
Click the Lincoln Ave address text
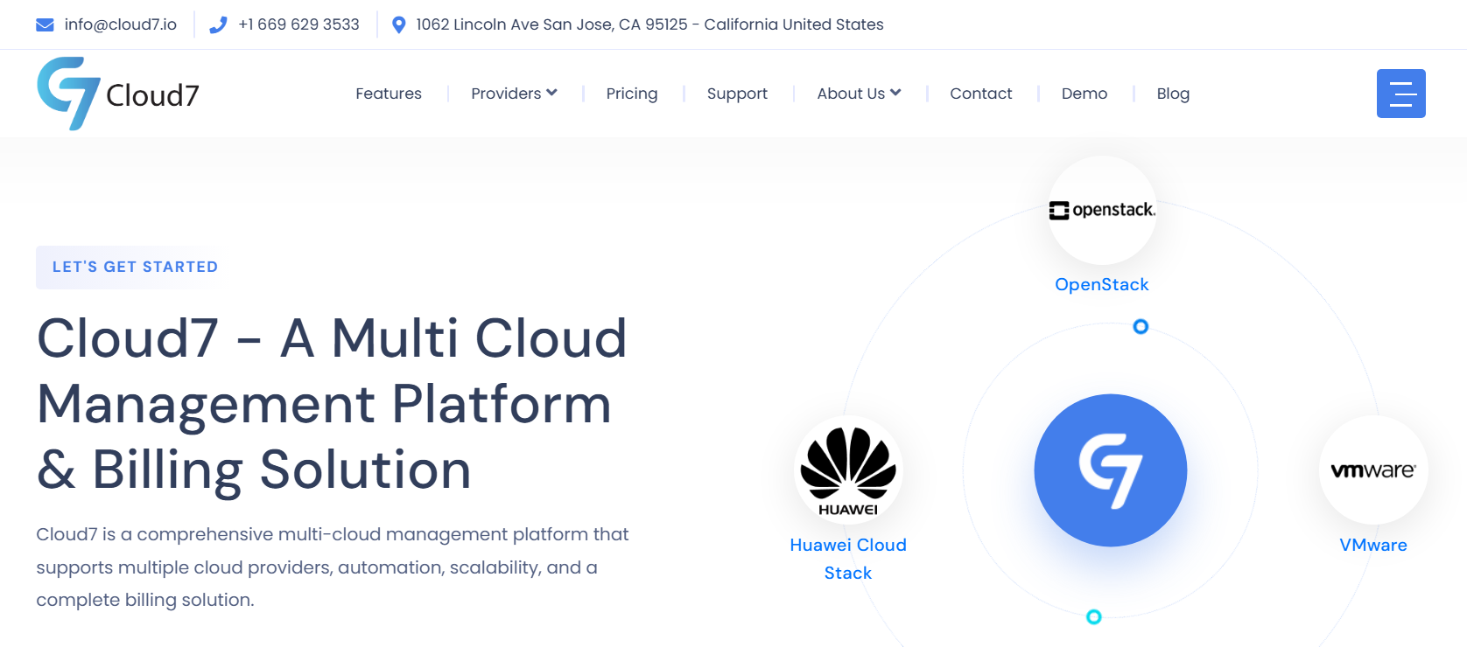coord(650,24)
